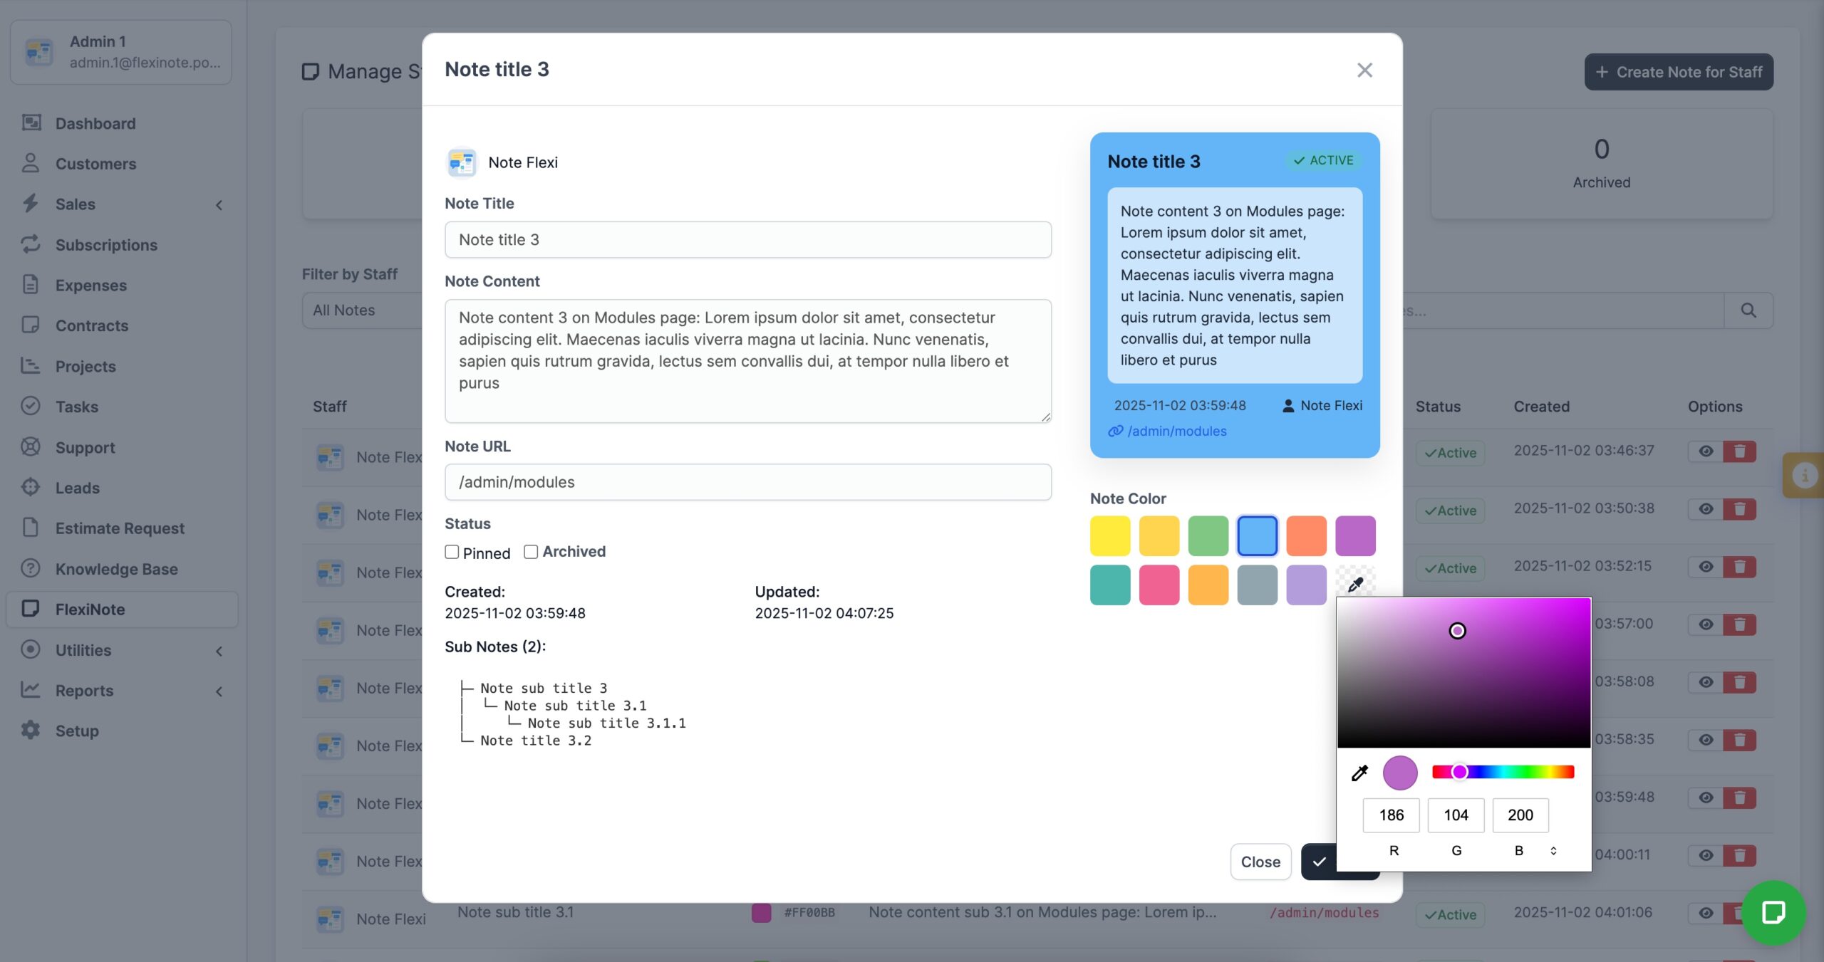This screenshot has width=1824, height=962.
Task: Click into the Note URL input field
Action: click(747, 482)
